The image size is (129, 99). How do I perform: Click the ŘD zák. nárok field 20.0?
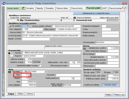pos(98,72)
